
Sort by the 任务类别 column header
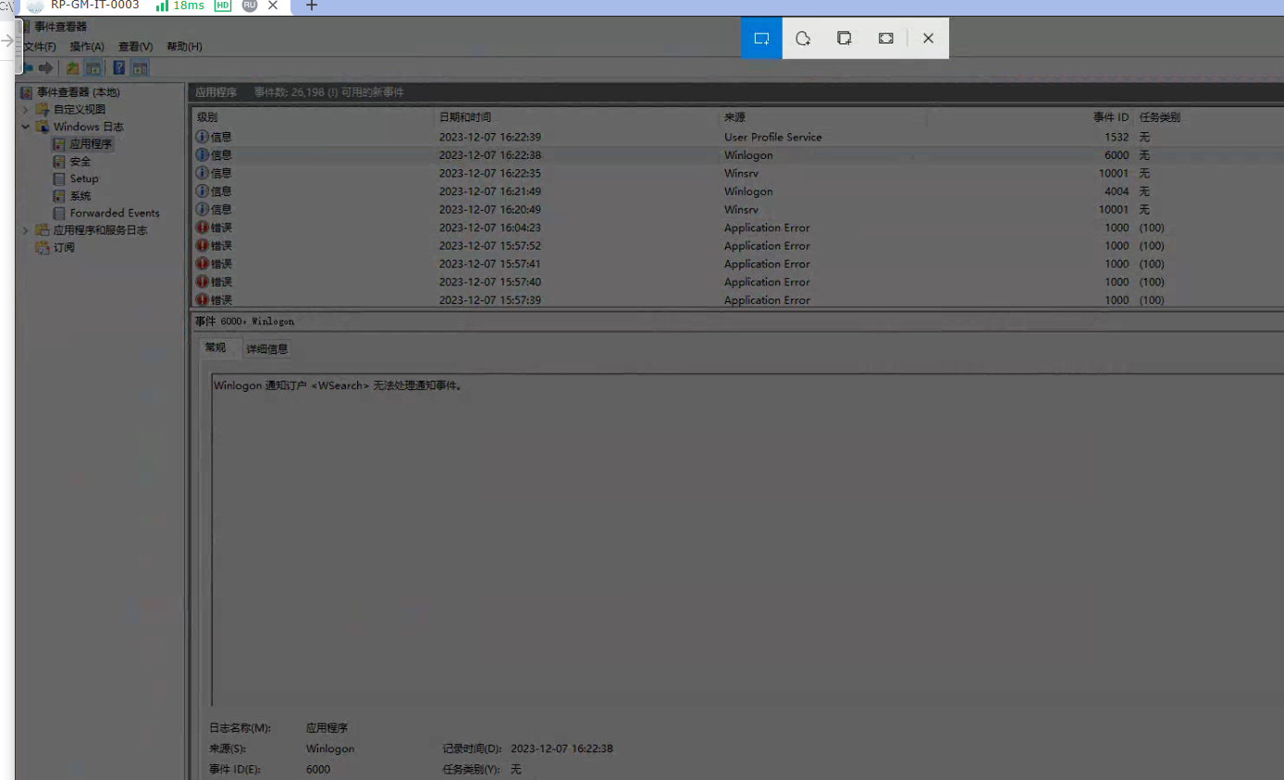coord(1160,117)
